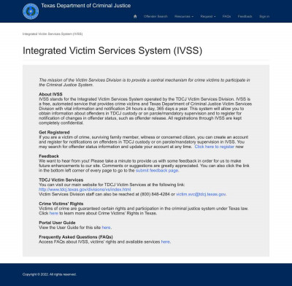
Task: Click 'Frequently Asked Questions (FAQs)' heading
Action: (76, 237)
